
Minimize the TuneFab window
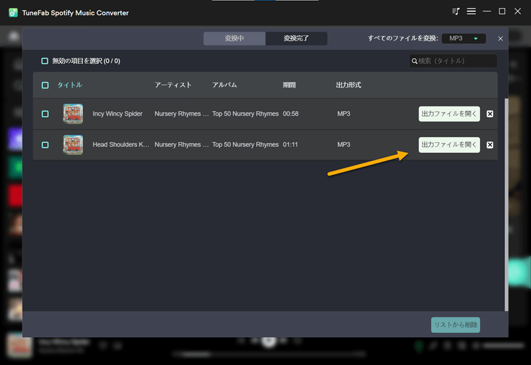487,11
